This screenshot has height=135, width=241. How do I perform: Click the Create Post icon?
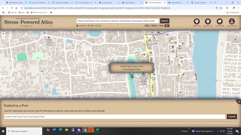click(208, 22)
